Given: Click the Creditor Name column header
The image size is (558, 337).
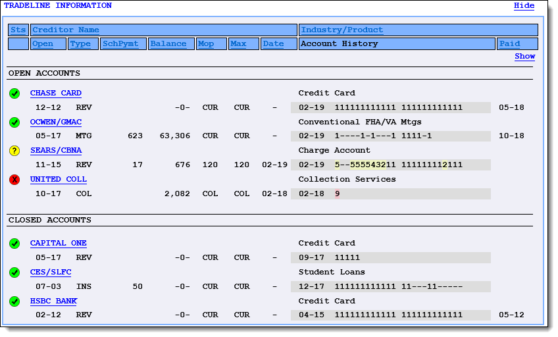Looking at the screenshot, I should pyautogui.click(x=164, y=30).
